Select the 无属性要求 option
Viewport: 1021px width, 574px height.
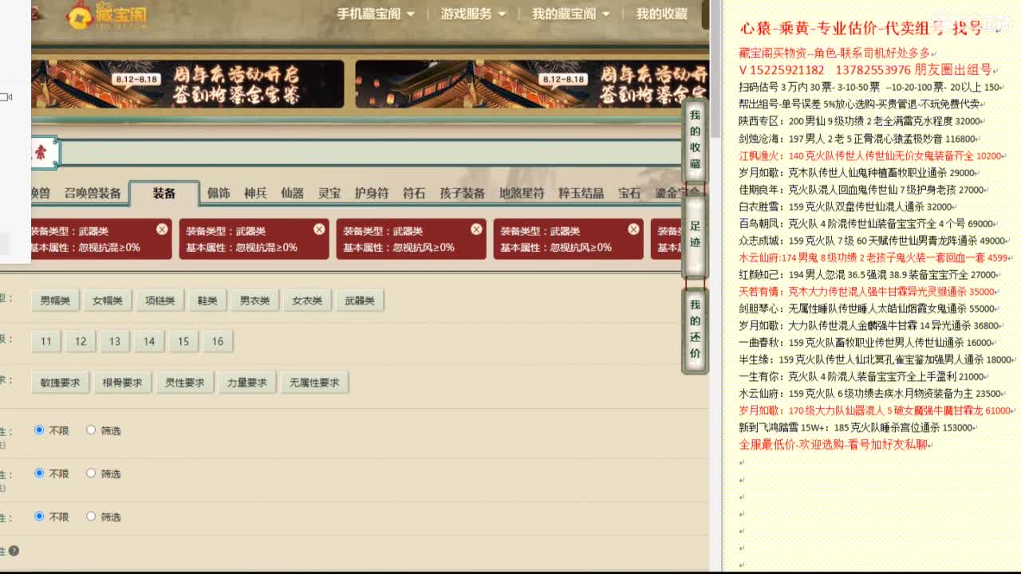[x=314, y=383]
